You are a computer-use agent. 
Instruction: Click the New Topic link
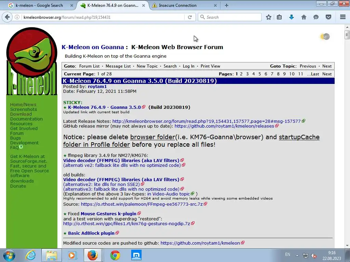point(147,66)
